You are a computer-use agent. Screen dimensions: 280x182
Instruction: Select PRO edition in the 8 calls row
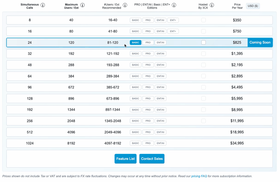click(x=148, y=20)
